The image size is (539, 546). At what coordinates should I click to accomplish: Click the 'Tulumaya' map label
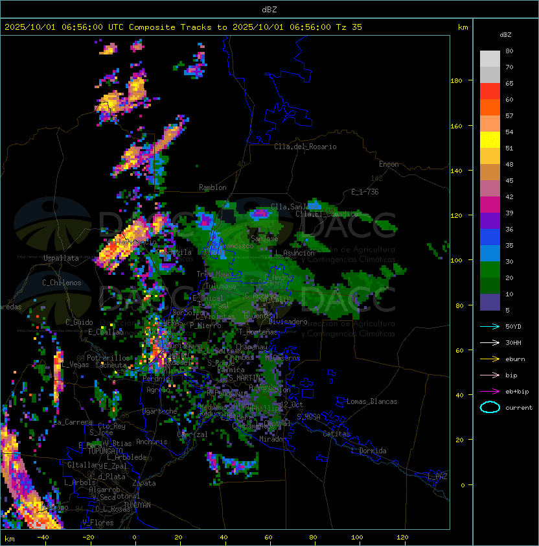click(221, 286)
